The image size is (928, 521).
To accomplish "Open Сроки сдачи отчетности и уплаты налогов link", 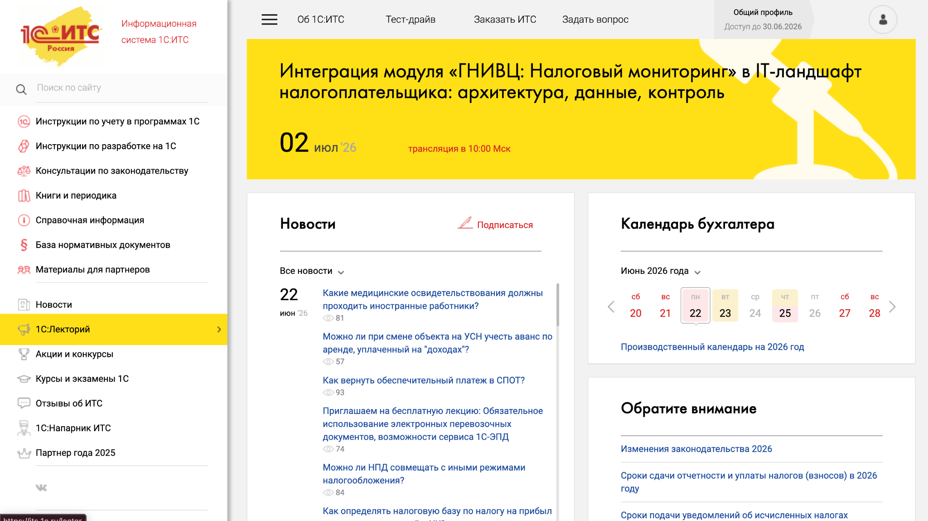I will [749, 482].
